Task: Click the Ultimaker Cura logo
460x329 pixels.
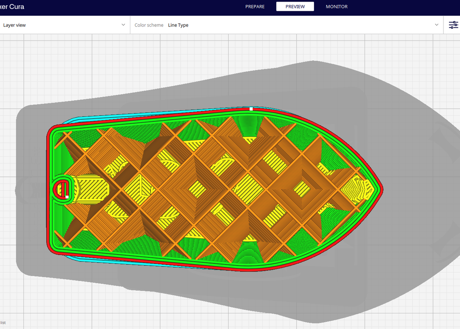Action: [x=13, y=7]
